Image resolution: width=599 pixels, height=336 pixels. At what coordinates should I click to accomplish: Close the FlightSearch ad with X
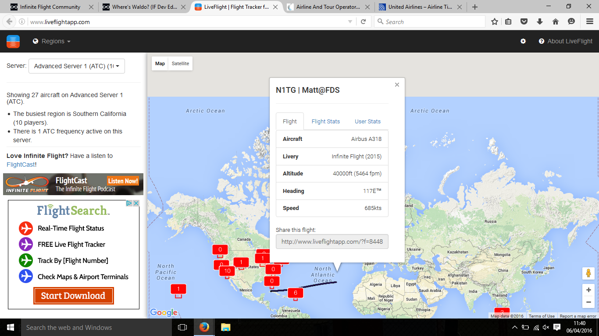(136, 203)
